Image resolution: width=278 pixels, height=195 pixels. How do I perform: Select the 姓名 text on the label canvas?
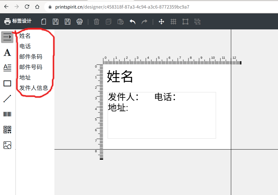[x=120, y=77]
